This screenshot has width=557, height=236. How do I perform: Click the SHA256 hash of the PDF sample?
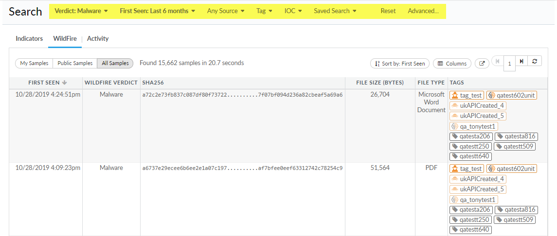[x=242, y=169]
